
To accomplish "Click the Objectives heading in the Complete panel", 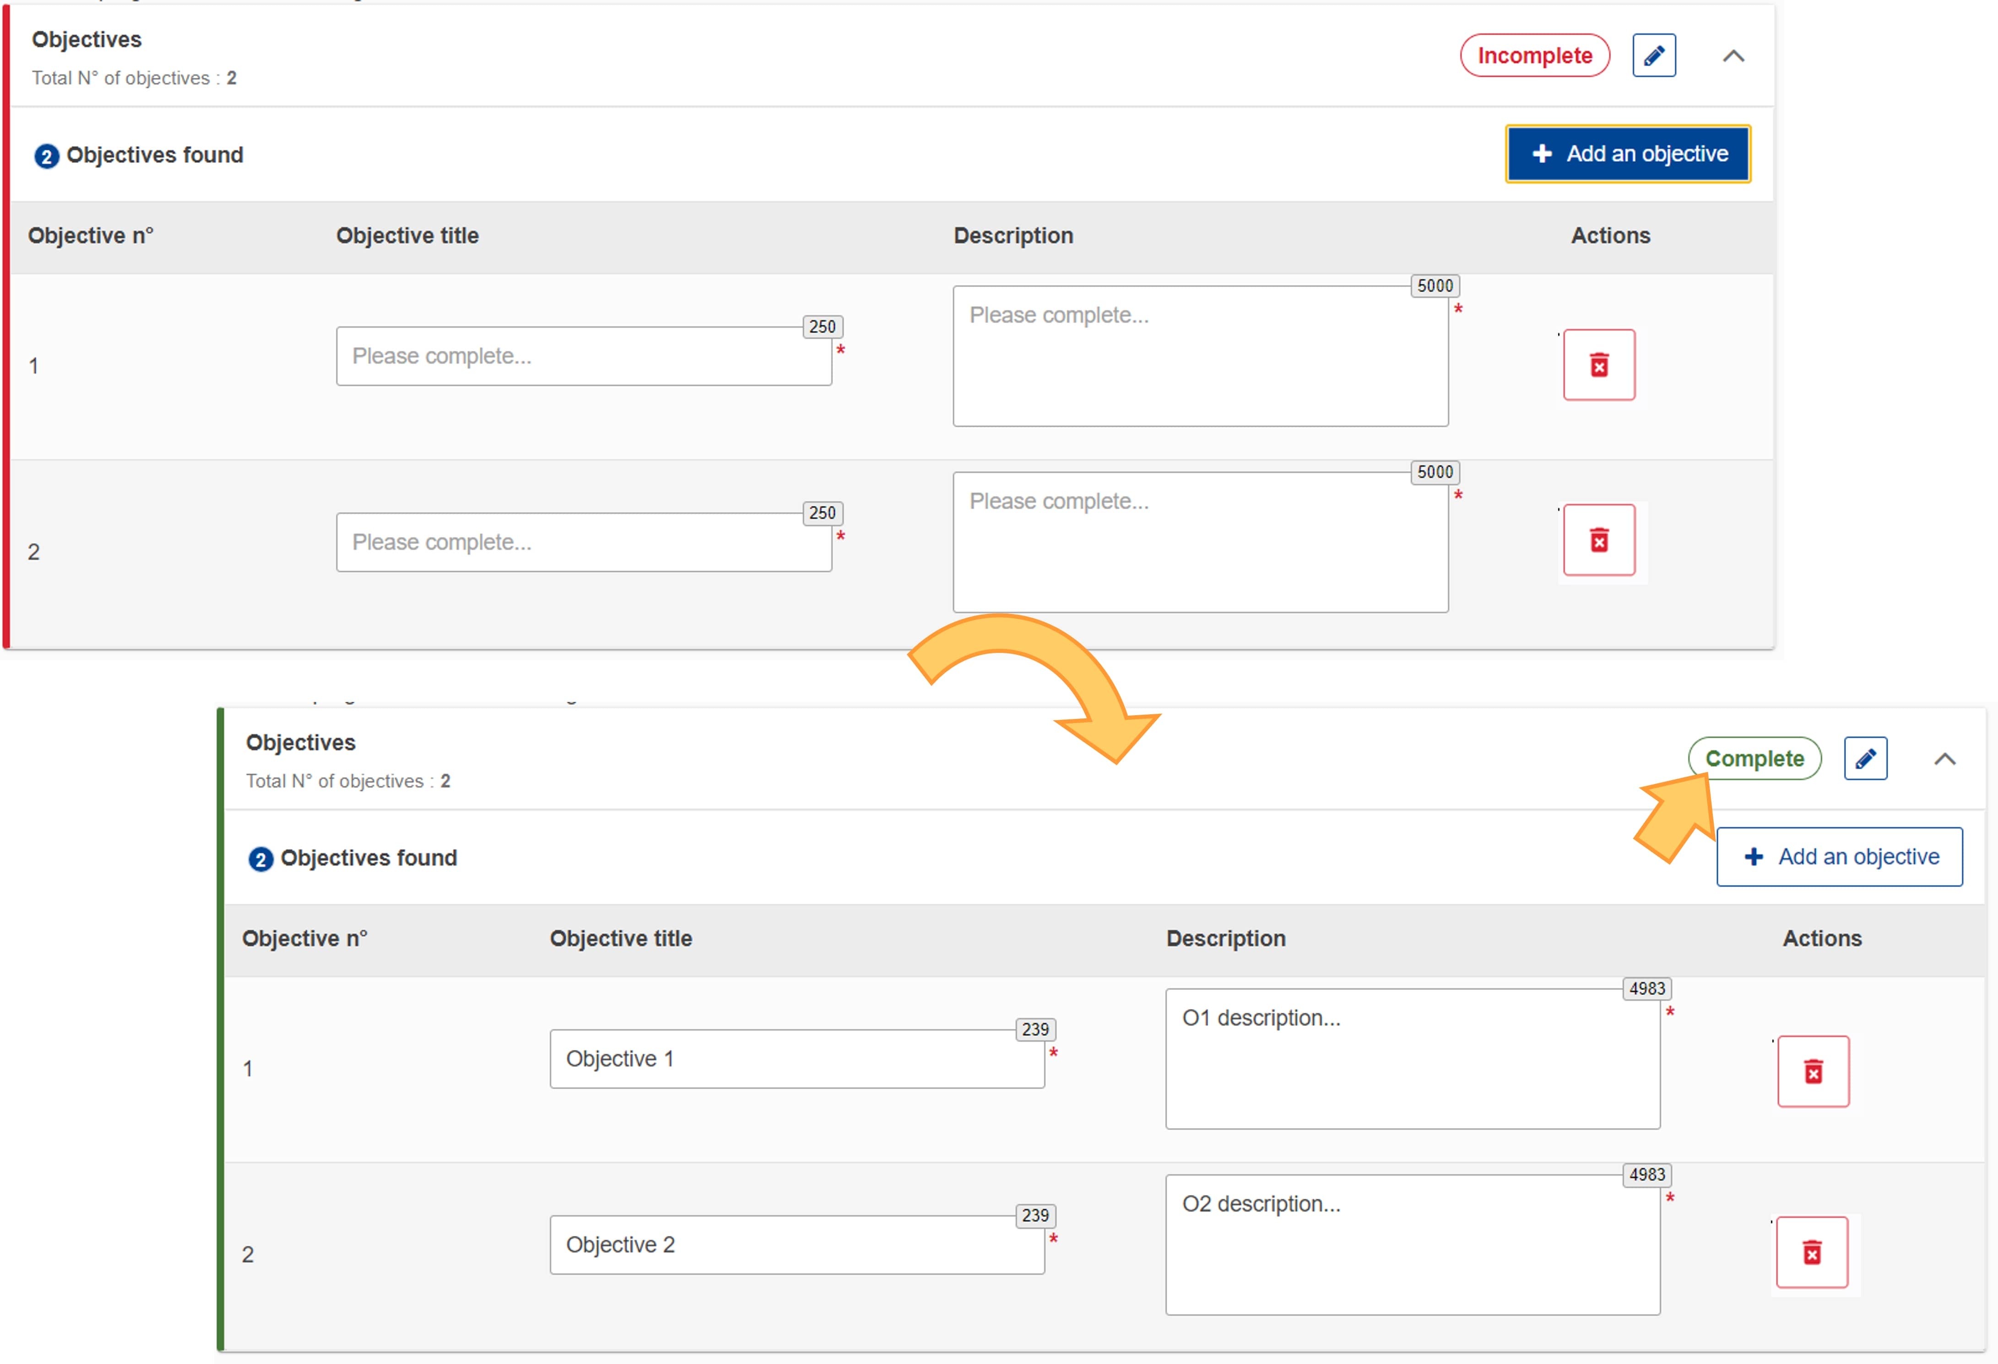I will [x=301, y=742].
